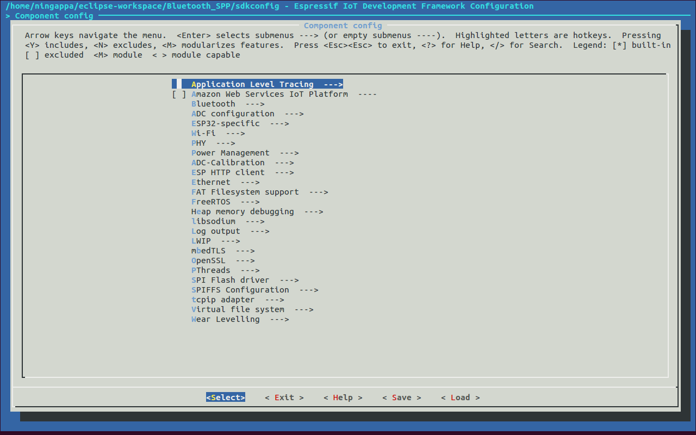
Task: Click the centered Component config dialog title
Action: coord(343,26)
